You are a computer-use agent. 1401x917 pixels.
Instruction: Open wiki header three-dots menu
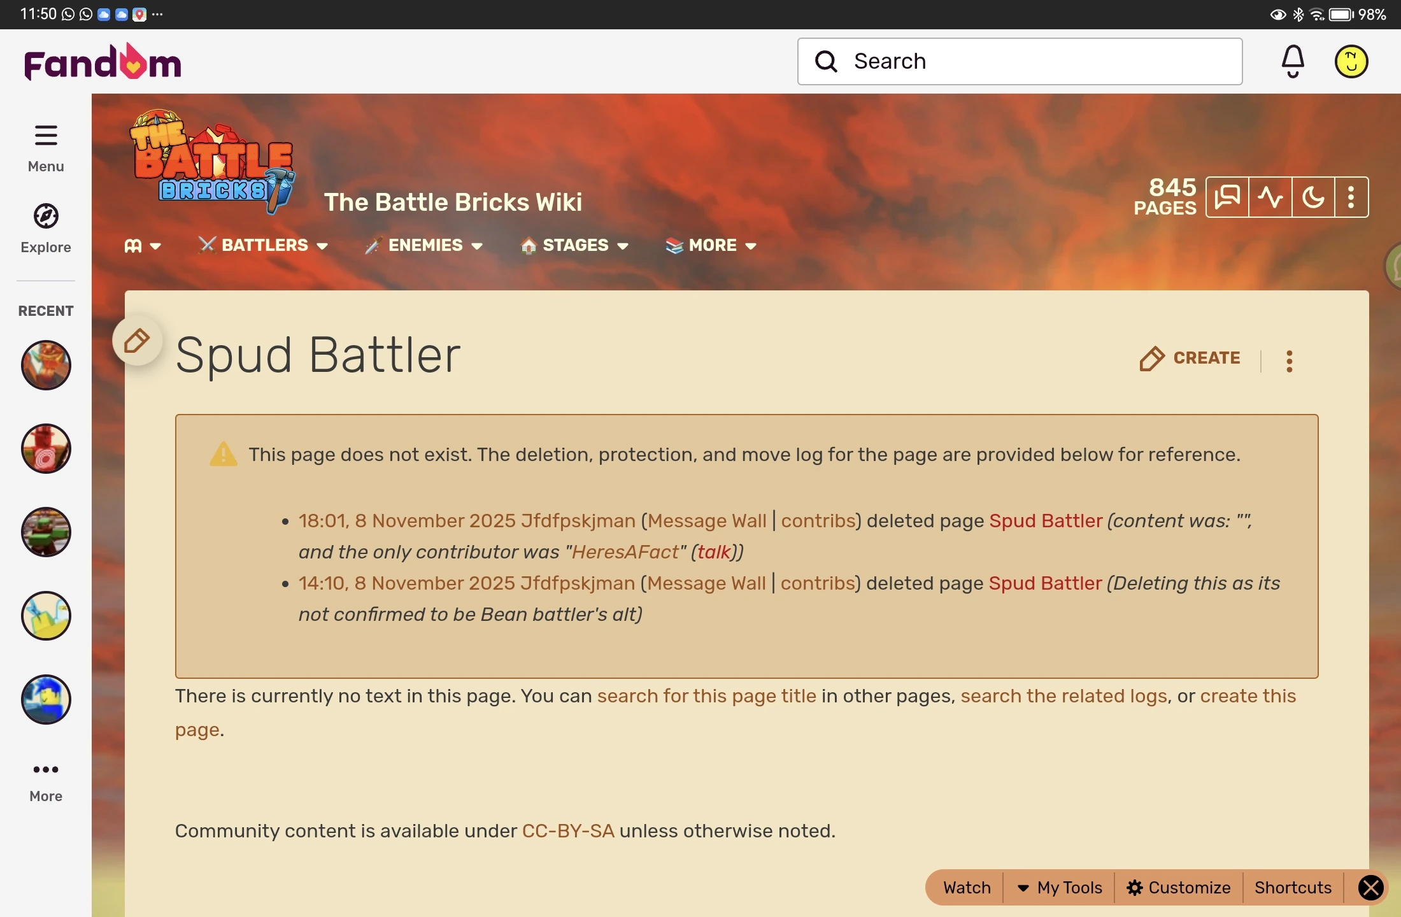(1351, 197)
